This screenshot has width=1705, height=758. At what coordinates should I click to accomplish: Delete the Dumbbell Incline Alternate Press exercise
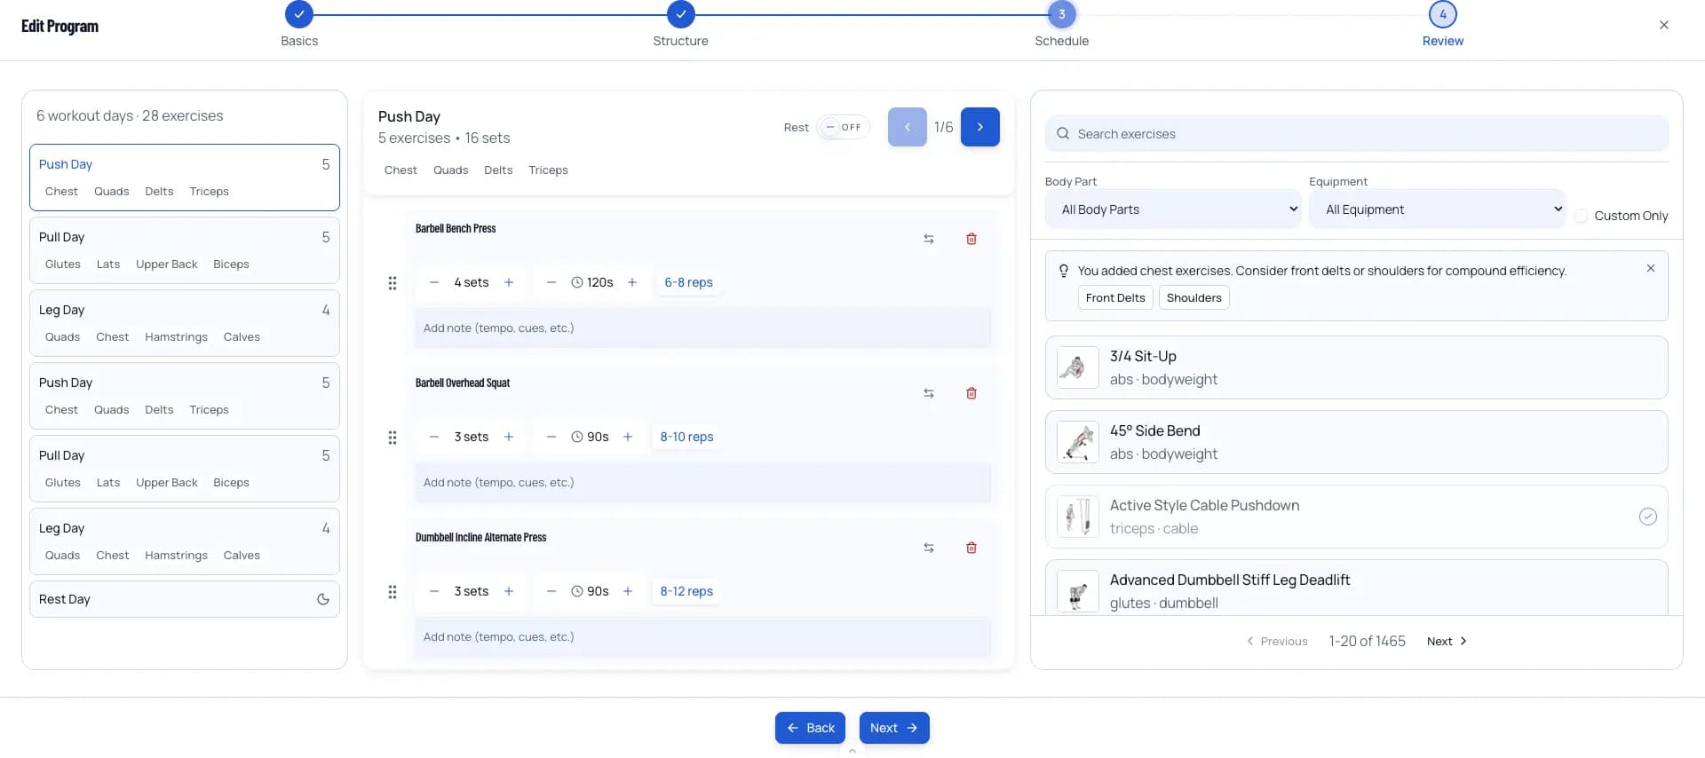971,548
